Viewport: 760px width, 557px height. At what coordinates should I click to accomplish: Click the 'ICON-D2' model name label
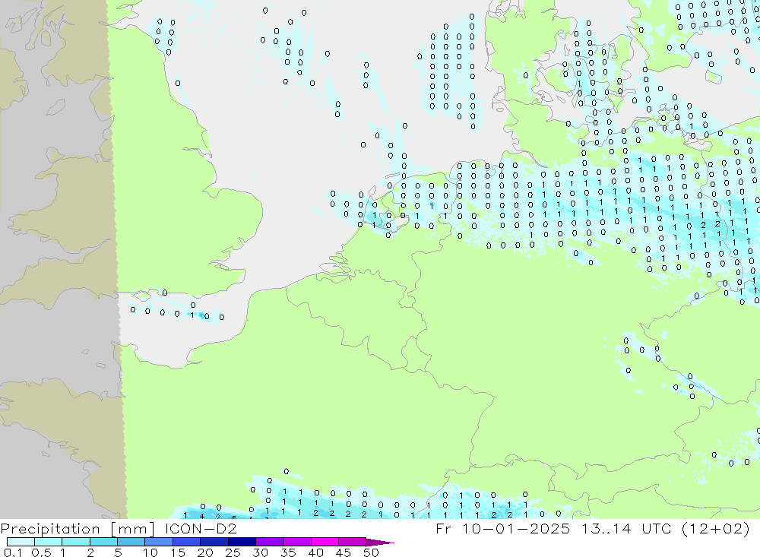click(201, 528)
